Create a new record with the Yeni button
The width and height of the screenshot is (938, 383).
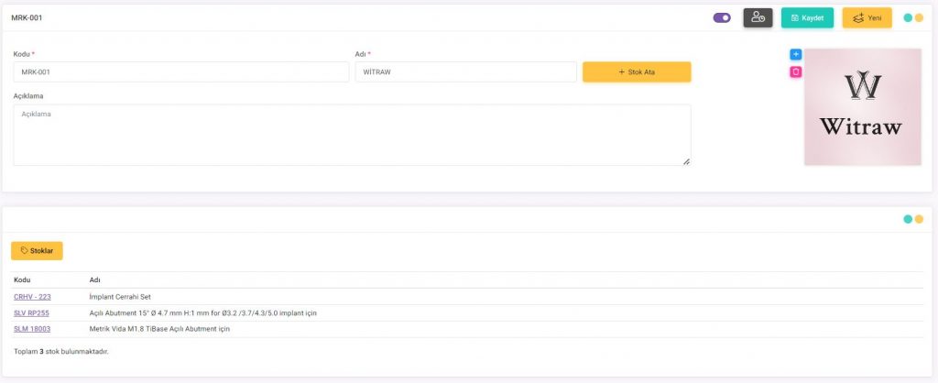[867, 17]
